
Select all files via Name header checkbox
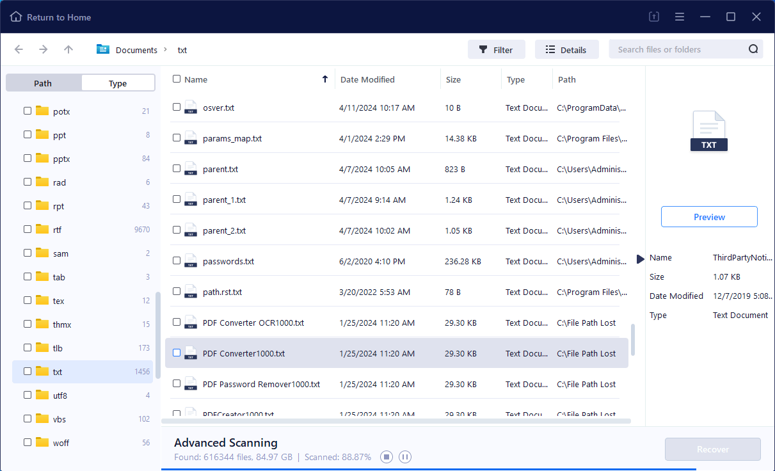pyautogui.click(x=177, y=79)
